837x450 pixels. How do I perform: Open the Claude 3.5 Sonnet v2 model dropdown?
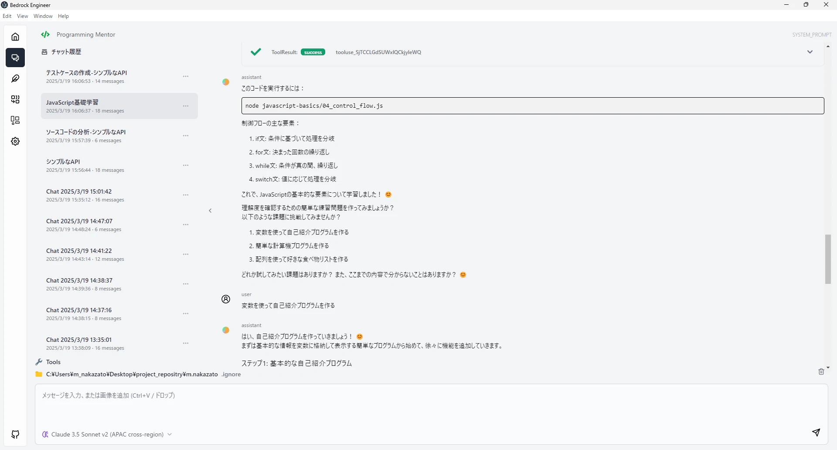click(107, 434)
